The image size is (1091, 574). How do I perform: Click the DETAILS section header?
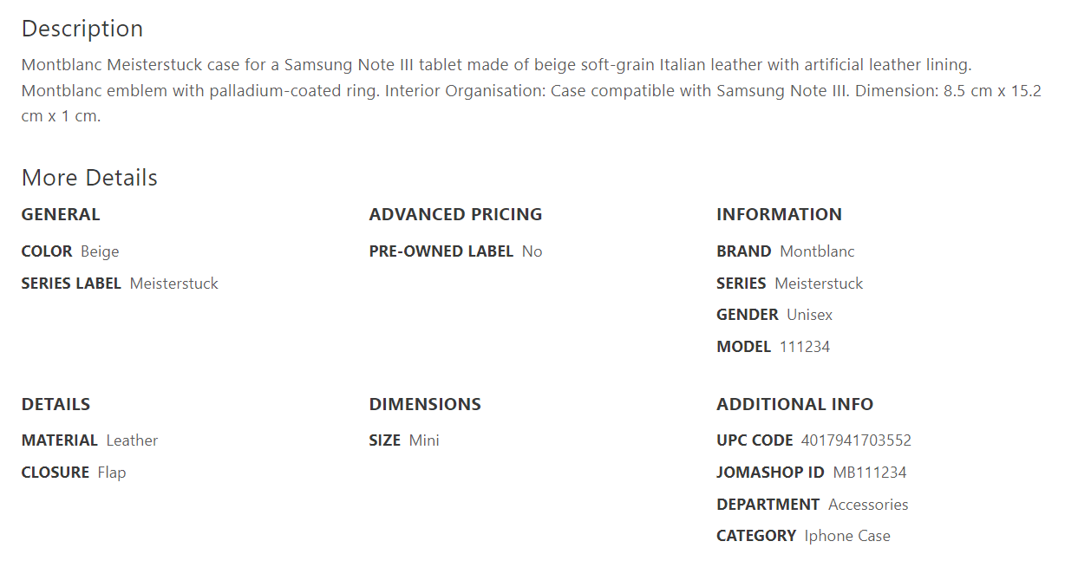pos(56,404)
